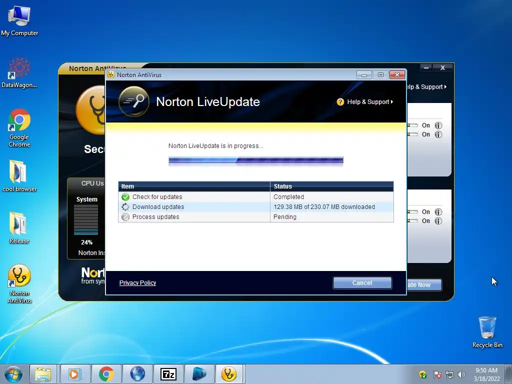The width and height of the screenshot is (512, 384).
Task: Click info icon for second upper panel setting
Action: pyautogui.click(x=438, y=134)
